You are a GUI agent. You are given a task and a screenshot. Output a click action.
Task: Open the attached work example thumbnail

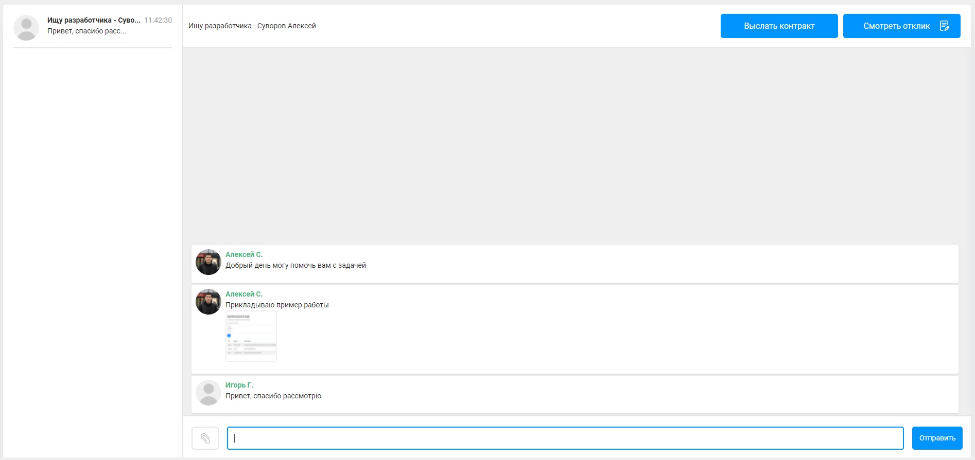pyautogui.click(x=251, y=336)
